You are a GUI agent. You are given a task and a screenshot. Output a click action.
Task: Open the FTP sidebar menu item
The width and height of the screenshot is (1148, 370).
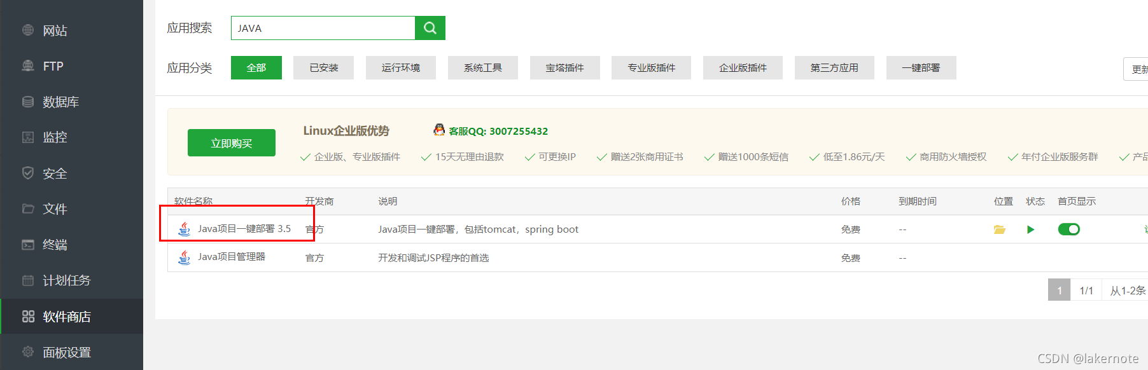pos(71,66)
